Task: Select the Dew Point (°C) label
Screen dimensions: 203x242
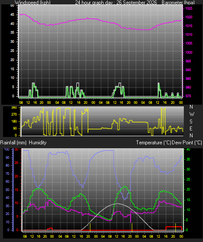Action: coord(187,143)
